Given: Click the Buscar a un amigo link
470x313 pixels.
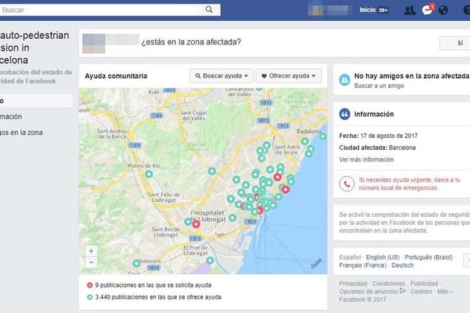Looking at the screenshot, I should click(380, 86).
